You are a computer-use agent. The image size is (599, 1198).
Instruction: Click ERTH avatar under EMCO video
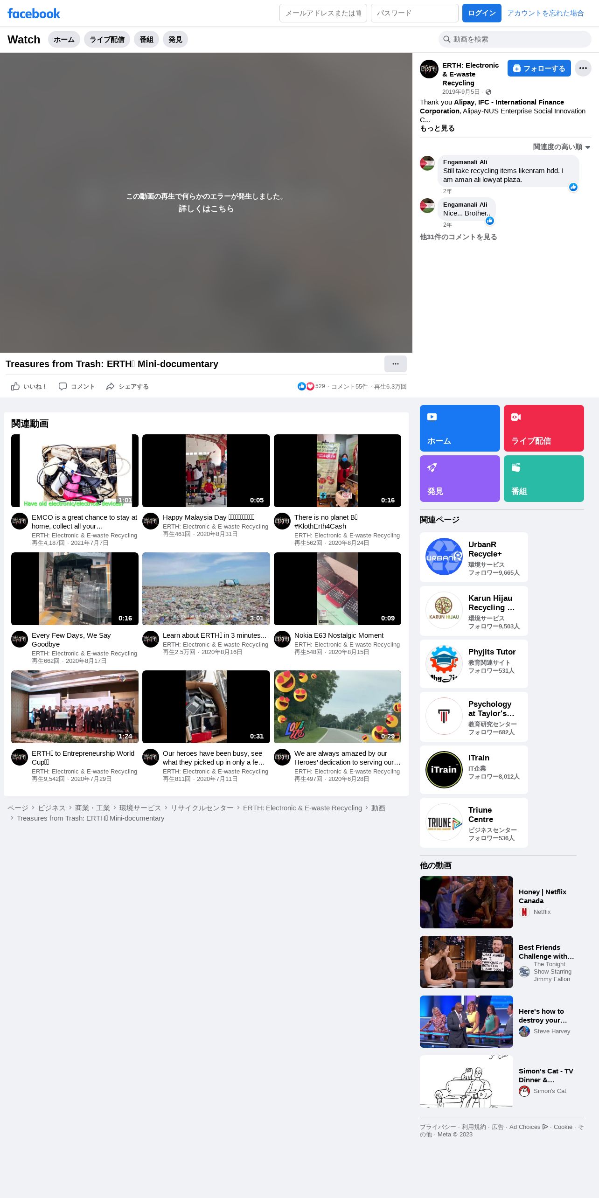point(19,521)
